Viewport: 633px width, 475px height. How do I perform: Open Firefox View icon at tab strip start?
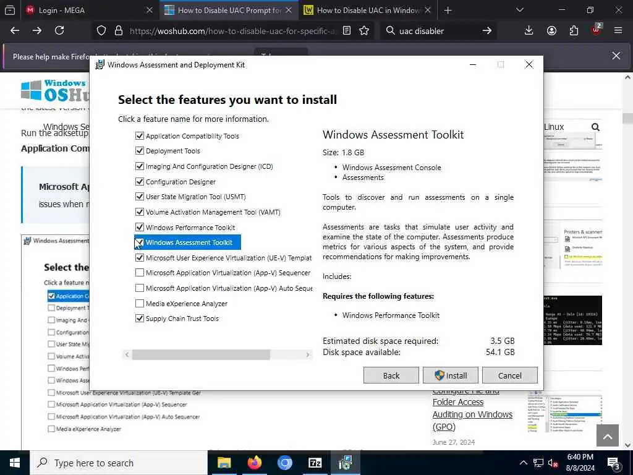coord(10,10)
